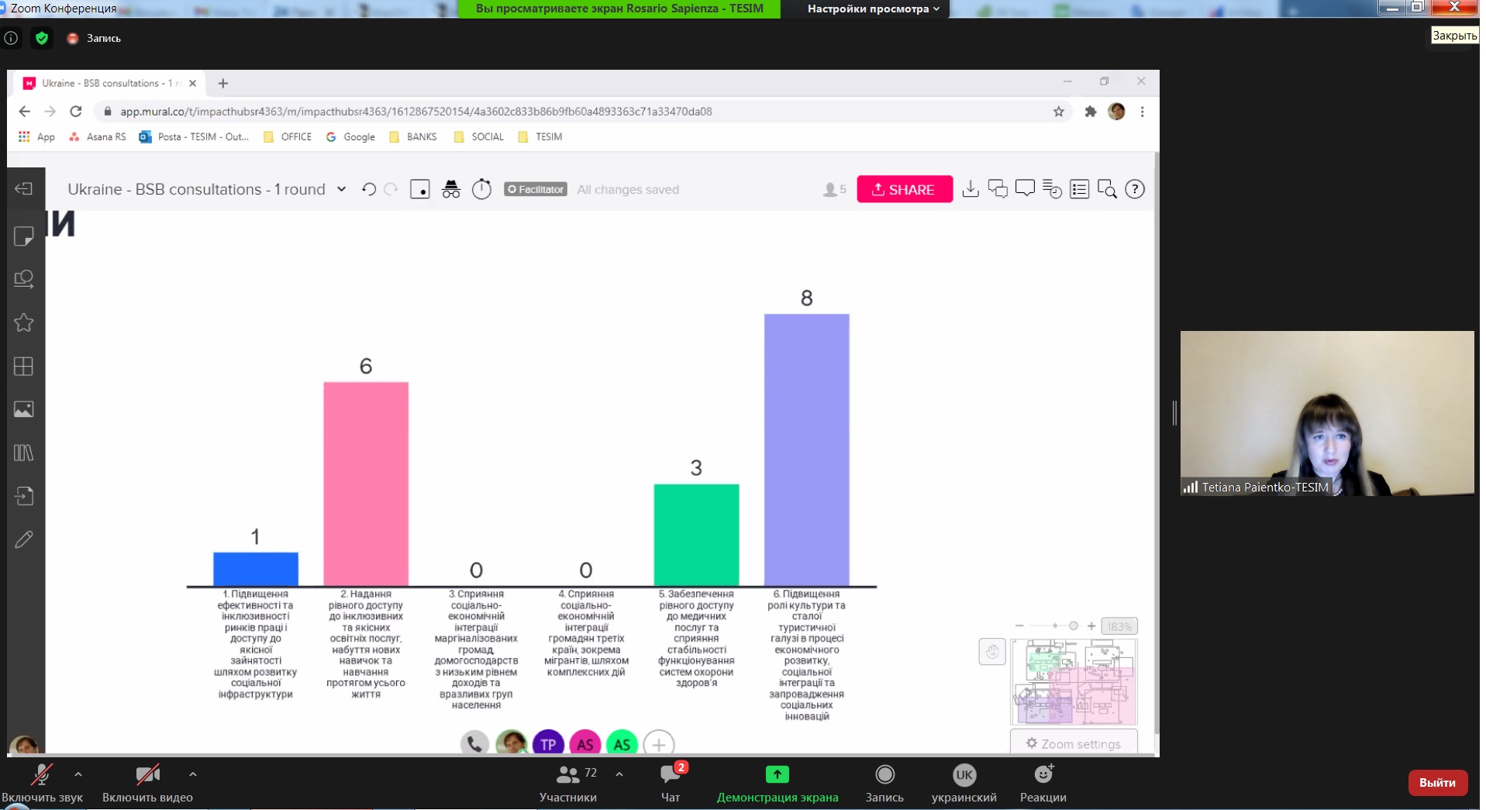The width and height of the screenshot is (1486, 810).
Task: Click the phone call icon at bottom
Action: (x=474, y=744)
